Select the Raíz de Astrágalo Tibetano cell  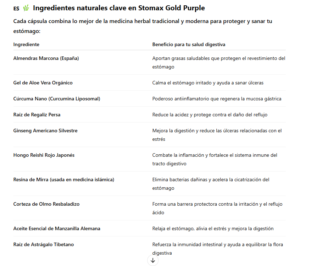click(x=44, y=244)
